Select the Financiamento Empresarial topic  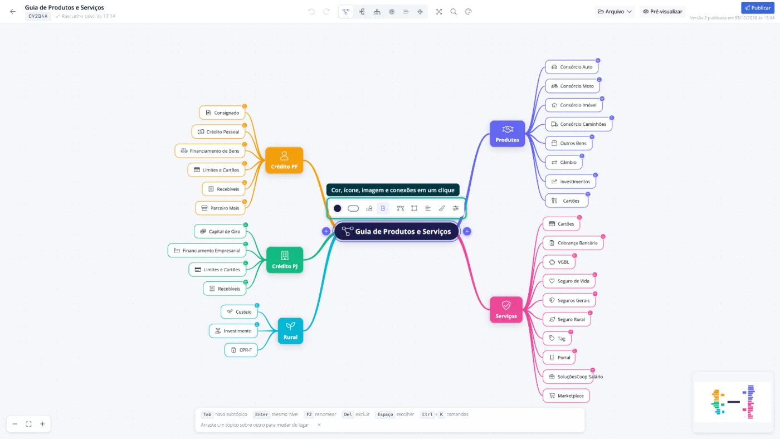(207, 251)
